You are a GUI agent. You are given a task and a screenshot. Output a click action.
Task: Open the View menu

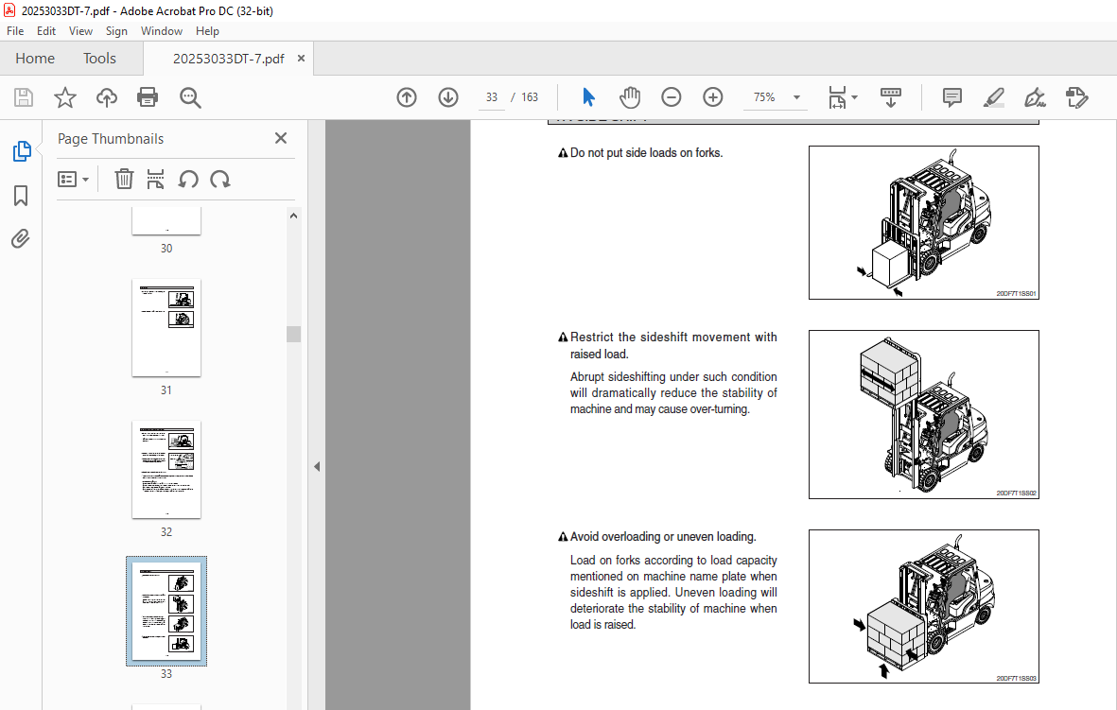pyautogui.click(x=80, y=31)
